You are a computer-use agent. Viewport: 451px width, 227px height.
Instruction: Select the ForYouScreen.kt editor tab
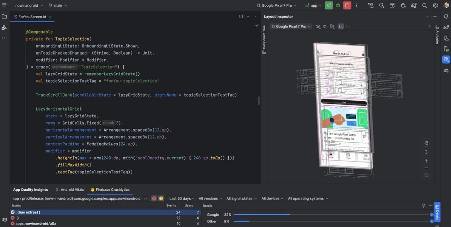tap(32, 17)
